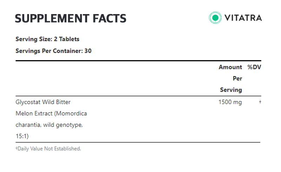This screenshot has height=172, width=281.
Task: Click the number 30 in servings line
Action: click(88, 51)
